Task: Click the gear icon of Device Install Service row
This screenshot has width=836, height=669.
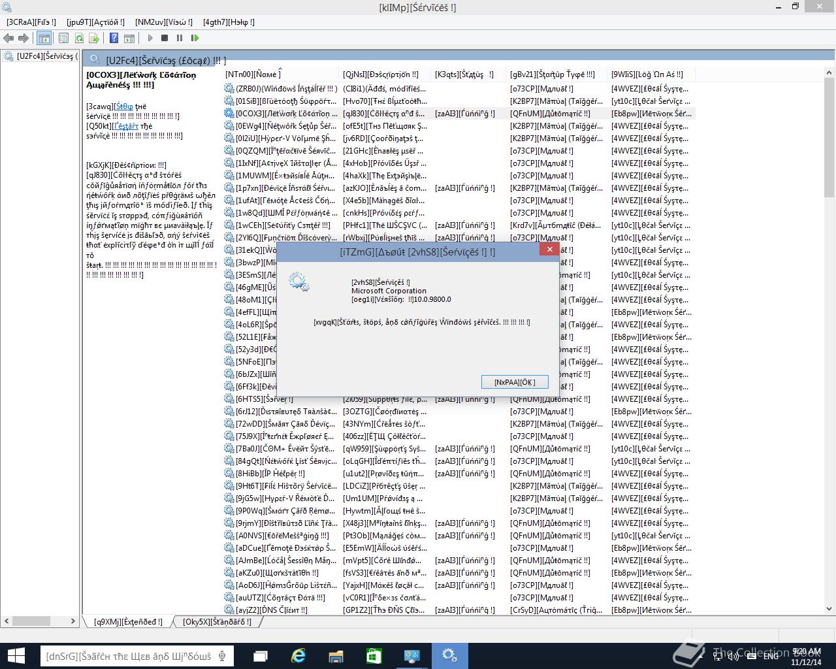Action: [x=229, y=188]
